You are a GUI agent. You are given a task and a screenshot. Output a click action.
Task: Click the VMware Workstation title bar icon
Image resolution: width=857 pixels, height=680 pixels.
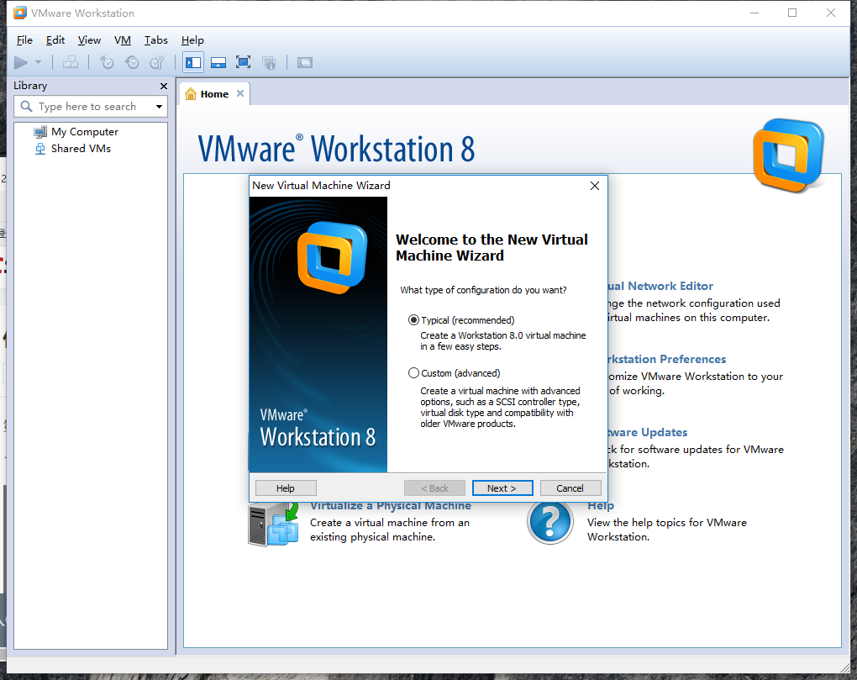click(20, 13)
